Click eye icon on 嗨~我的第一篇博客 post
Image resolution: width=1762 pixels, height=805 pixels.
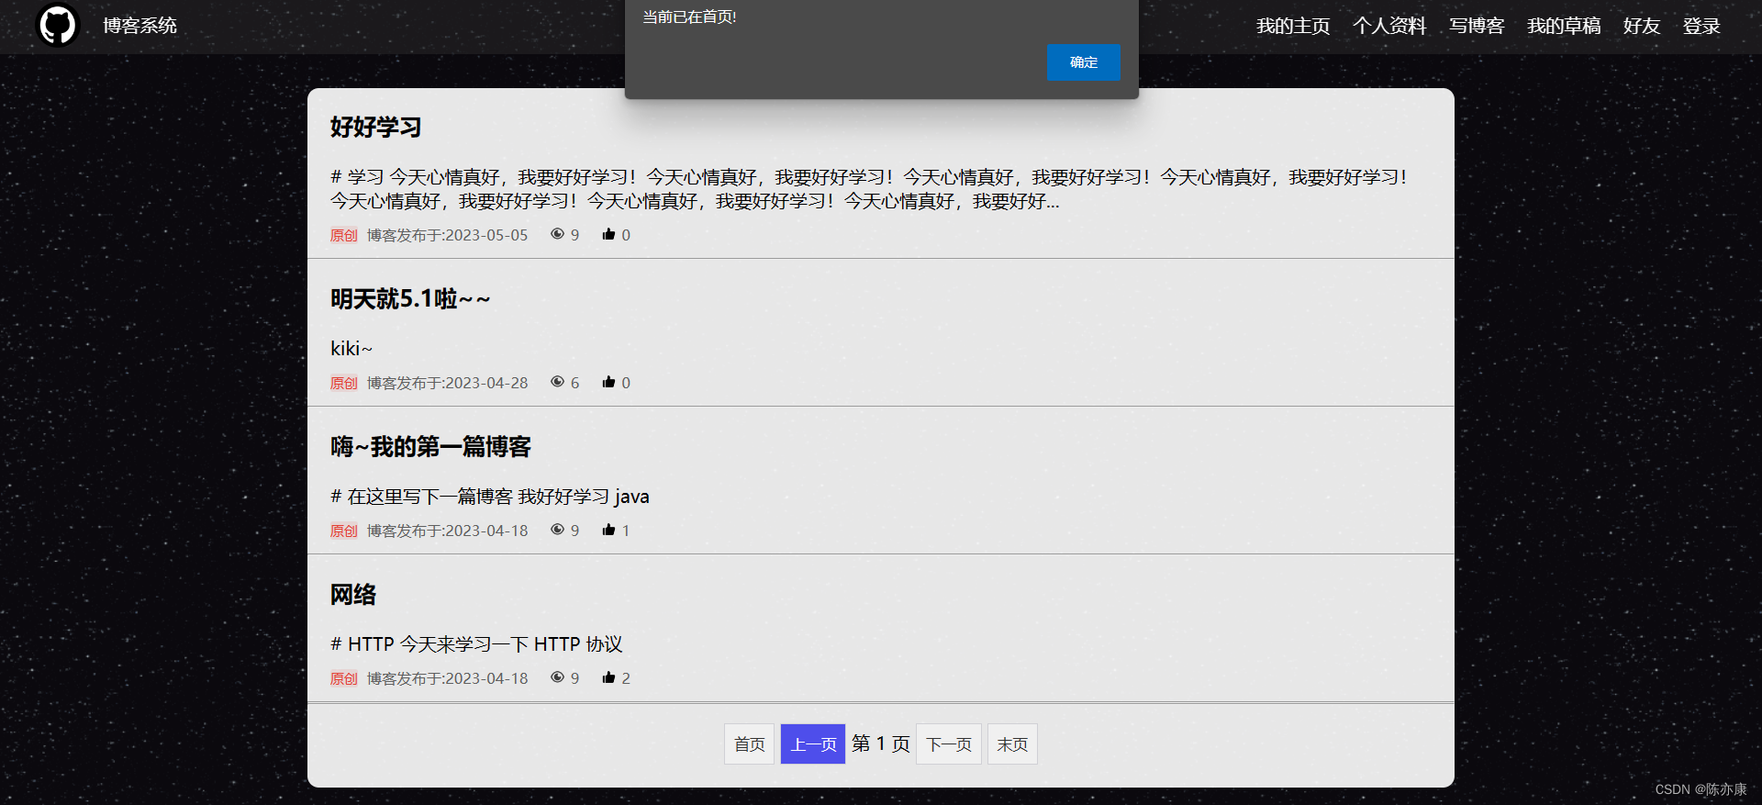point(557,530)
